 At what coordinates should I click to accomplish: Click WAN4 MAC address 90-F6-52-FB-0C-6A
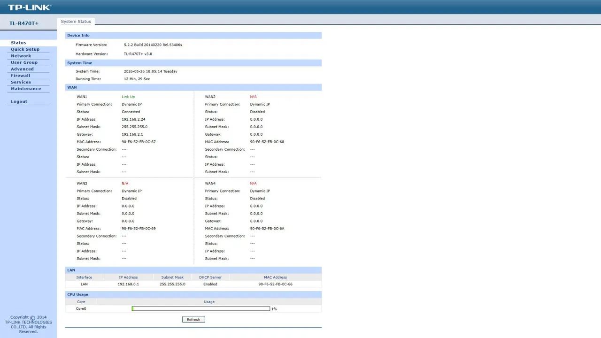coord(267,229)
